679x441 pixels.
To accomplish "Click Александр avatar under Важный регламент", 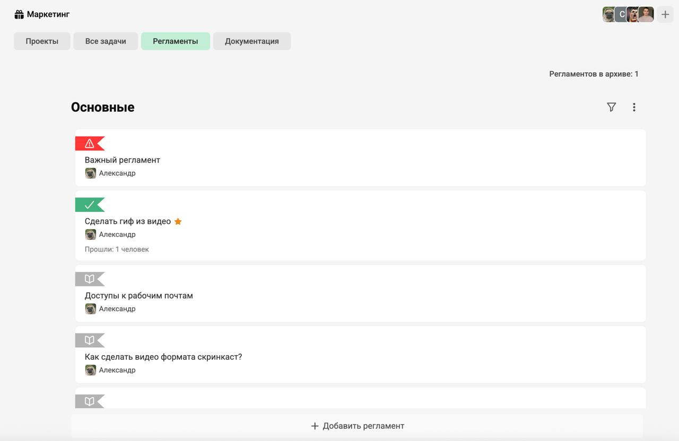I will pyautogui.click(x=91, y=173).
